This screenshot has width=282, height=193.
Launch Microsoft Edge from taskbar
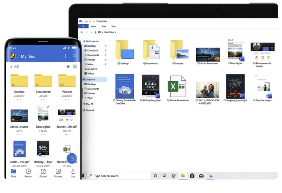(x=174, y=176)
